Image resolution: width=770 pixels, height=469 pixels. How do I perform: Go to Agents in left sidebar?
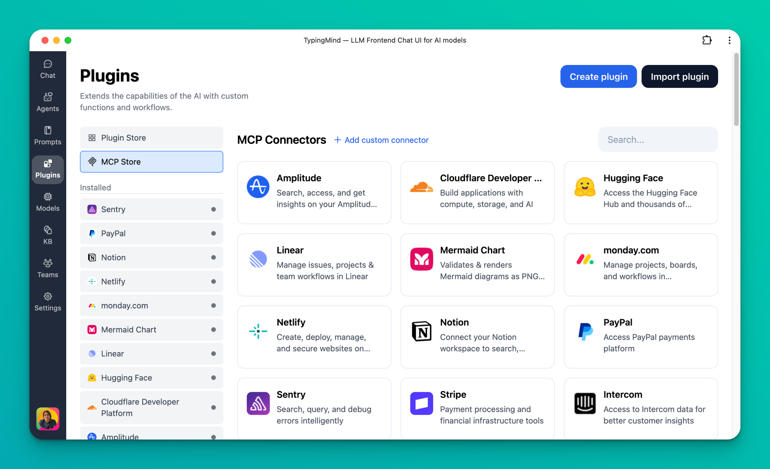click(x=48, y=102)
